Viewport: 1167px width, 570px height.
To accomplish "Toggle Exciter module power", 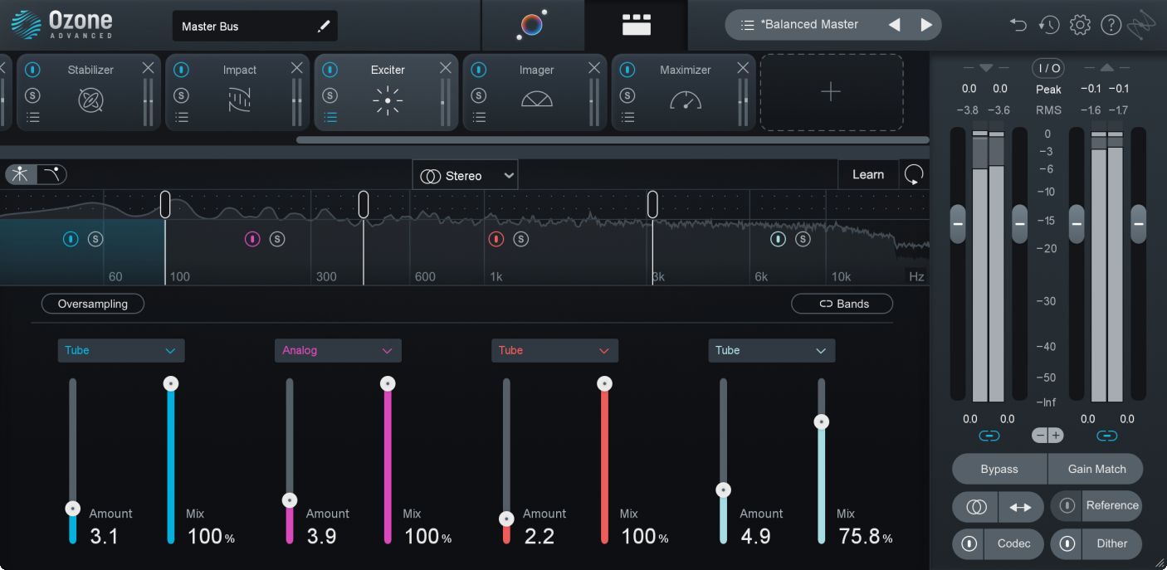I will tap(330, 70).
